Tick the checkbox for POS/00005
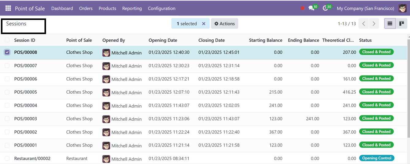410x164 pixels. [x=7, y=92]
